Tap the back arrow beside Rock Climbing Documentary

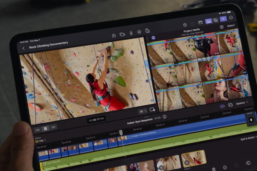[24, 48]
